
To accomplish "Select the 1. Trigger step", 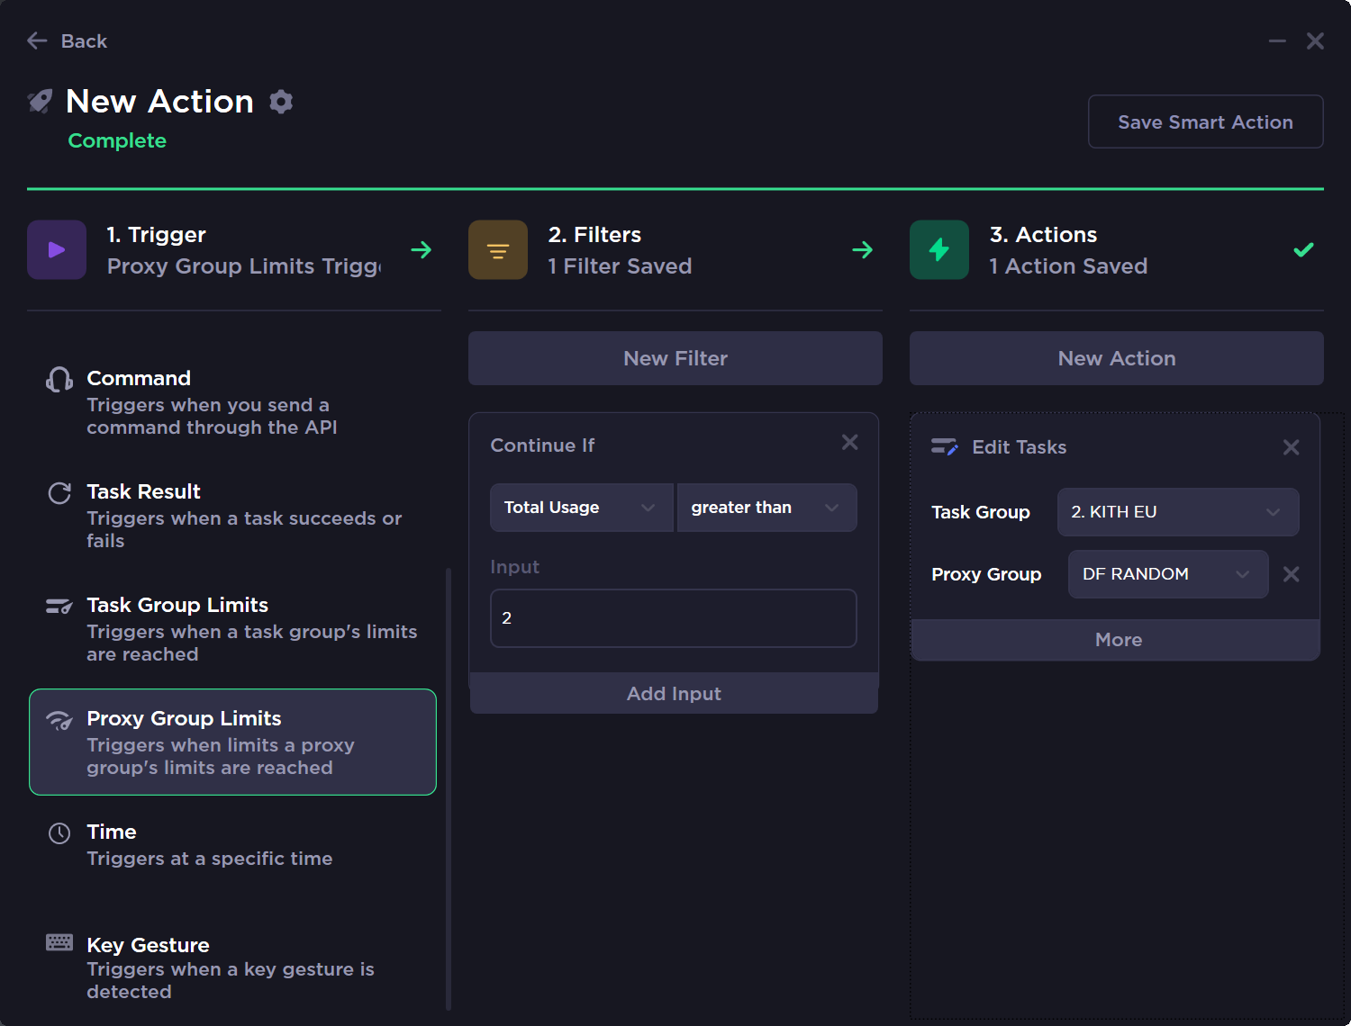I will tap(234, 250).
